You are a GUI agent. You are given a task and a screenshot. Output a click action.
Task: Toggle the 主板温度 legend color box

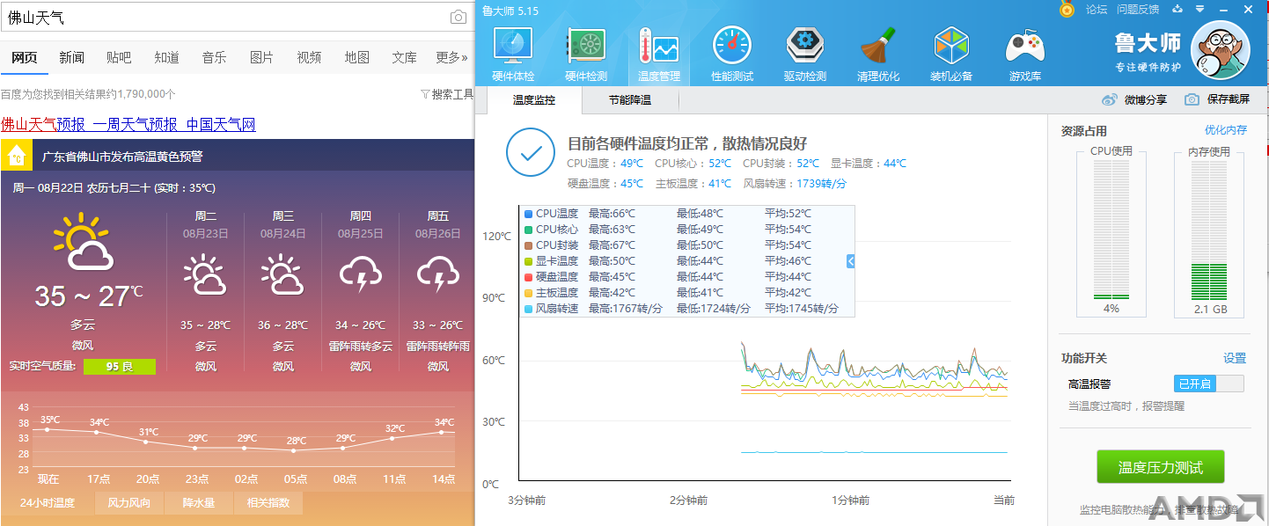(528, 293)
